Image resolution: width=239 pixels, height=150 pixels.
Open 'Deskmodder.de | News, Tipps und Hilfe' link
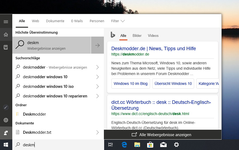click(x=154, y=49)
